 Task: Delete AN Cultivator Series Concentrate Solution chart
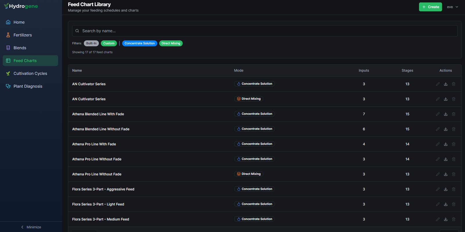tap(454, 84)
